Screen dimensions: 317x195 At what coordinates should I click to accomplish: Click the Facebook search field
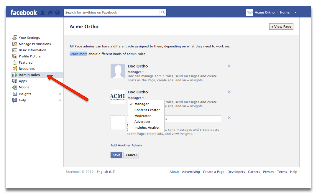pyautogui.click(x=111, y=12)
